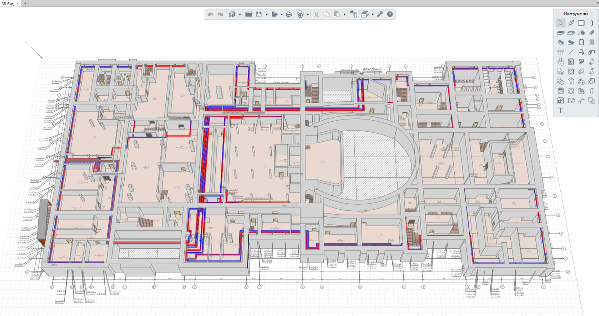Select the curve route tool
Image resolution: width=599 pixels, height=316 pixels.
click(x=581, y=100)
